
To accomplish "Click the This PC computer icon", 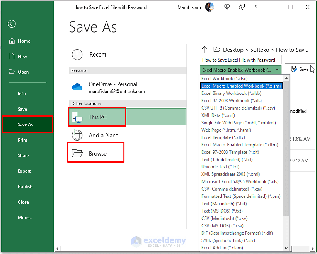I will point(77,117).
